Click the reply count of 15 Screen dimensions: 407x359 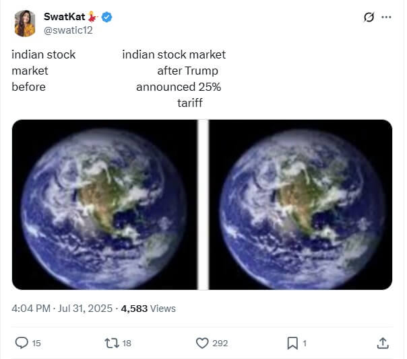[36, 343]
